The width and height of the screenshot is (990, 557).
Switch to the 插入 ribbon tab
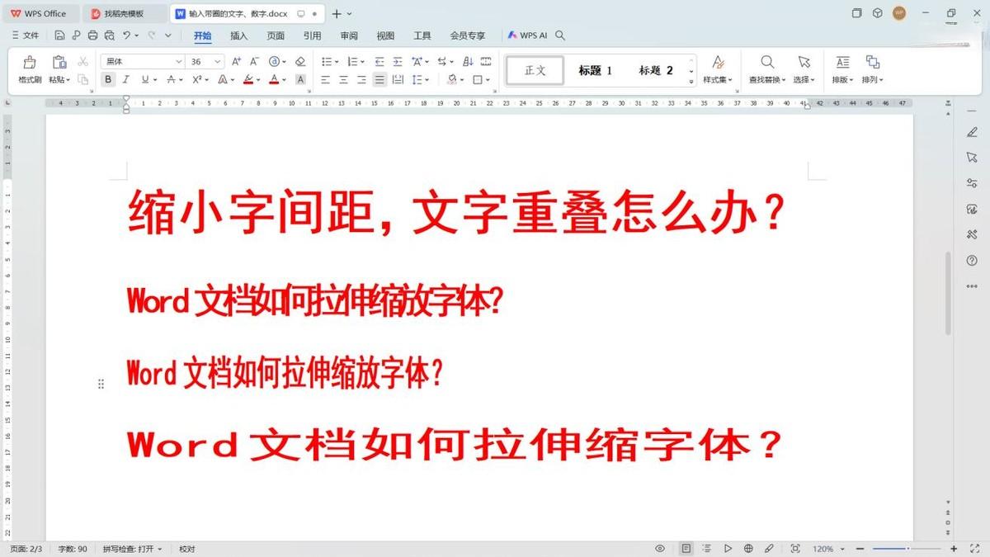click(237, 35)
